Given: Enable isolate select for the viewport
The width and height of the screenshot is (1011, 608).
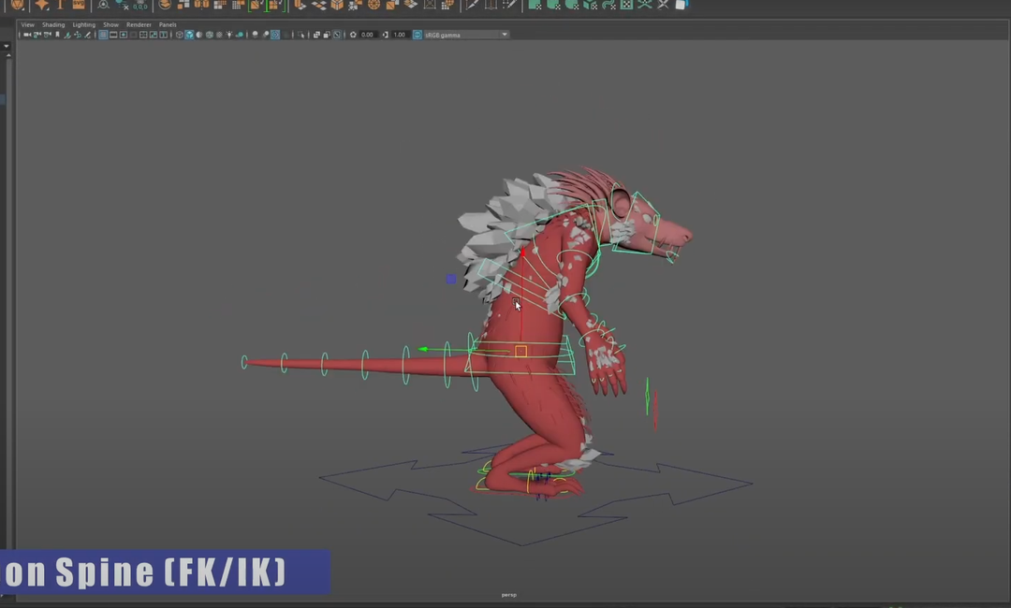Looking at the screenshot, I should tap(300, 35).
